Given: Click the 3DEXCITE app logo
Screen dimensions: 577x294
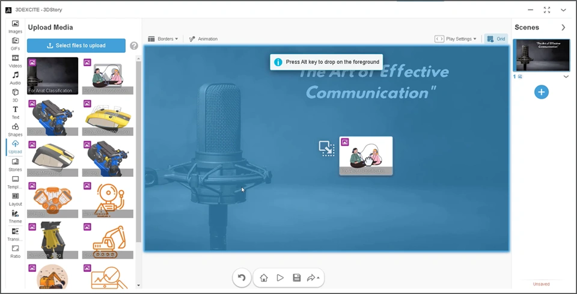Looking at the screenshot, I should pyautogui.click(x=8, y=10).
